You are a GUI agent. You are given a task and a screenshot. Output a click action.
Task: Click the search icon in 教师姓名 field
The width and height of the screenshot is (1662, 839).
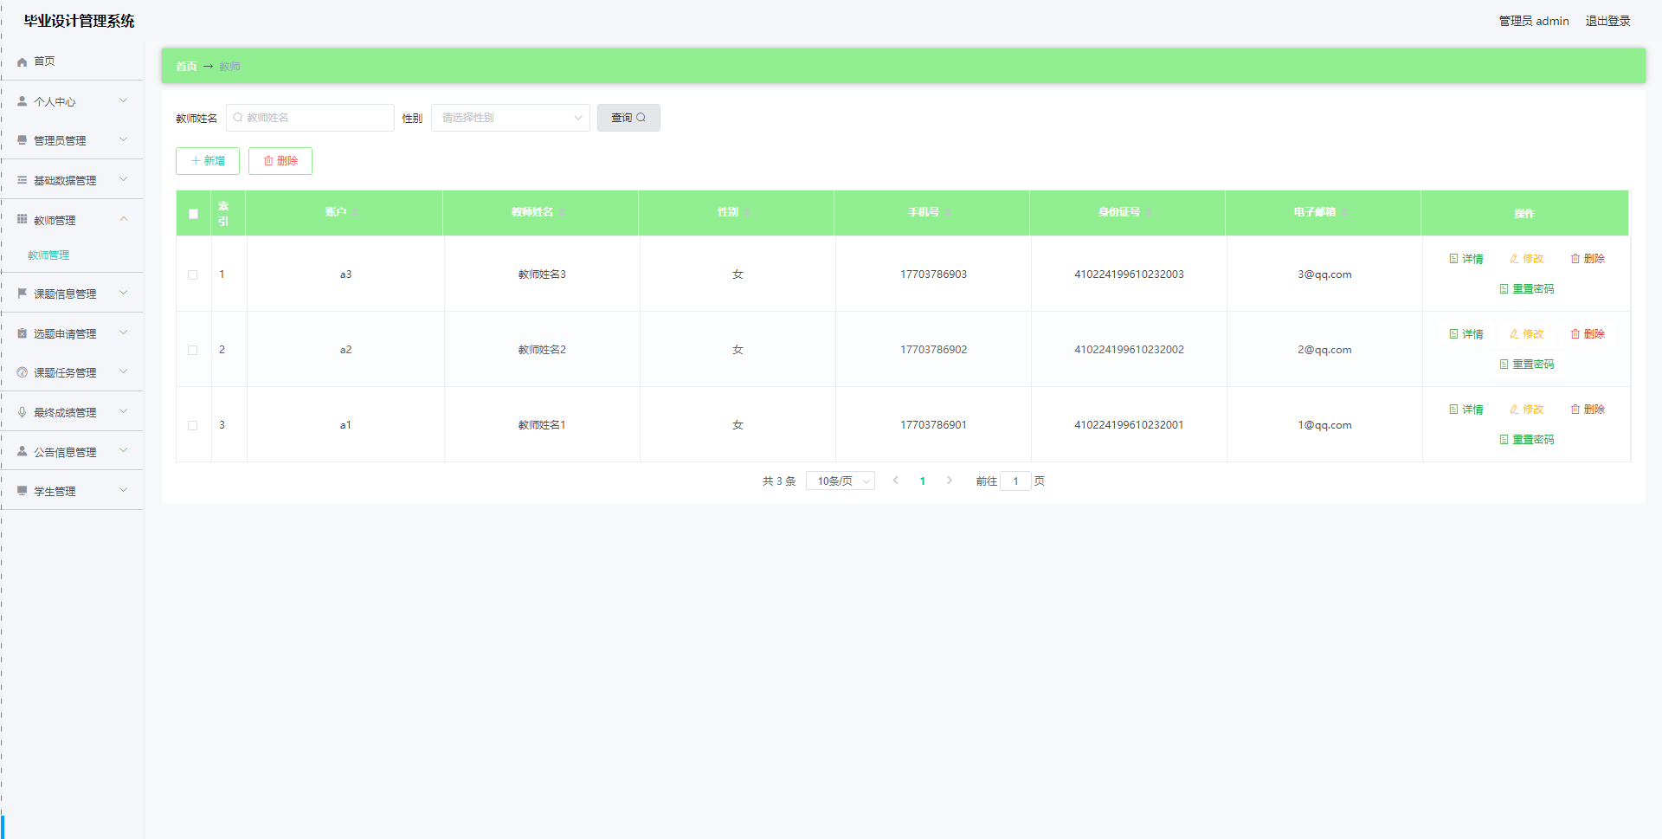click(x=238, y=118)
